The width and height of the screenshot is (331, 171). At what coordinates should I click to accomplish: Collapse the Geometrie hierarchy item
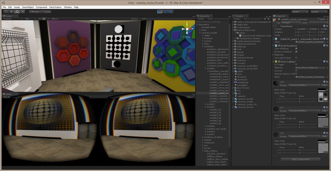tap(197, 24)
